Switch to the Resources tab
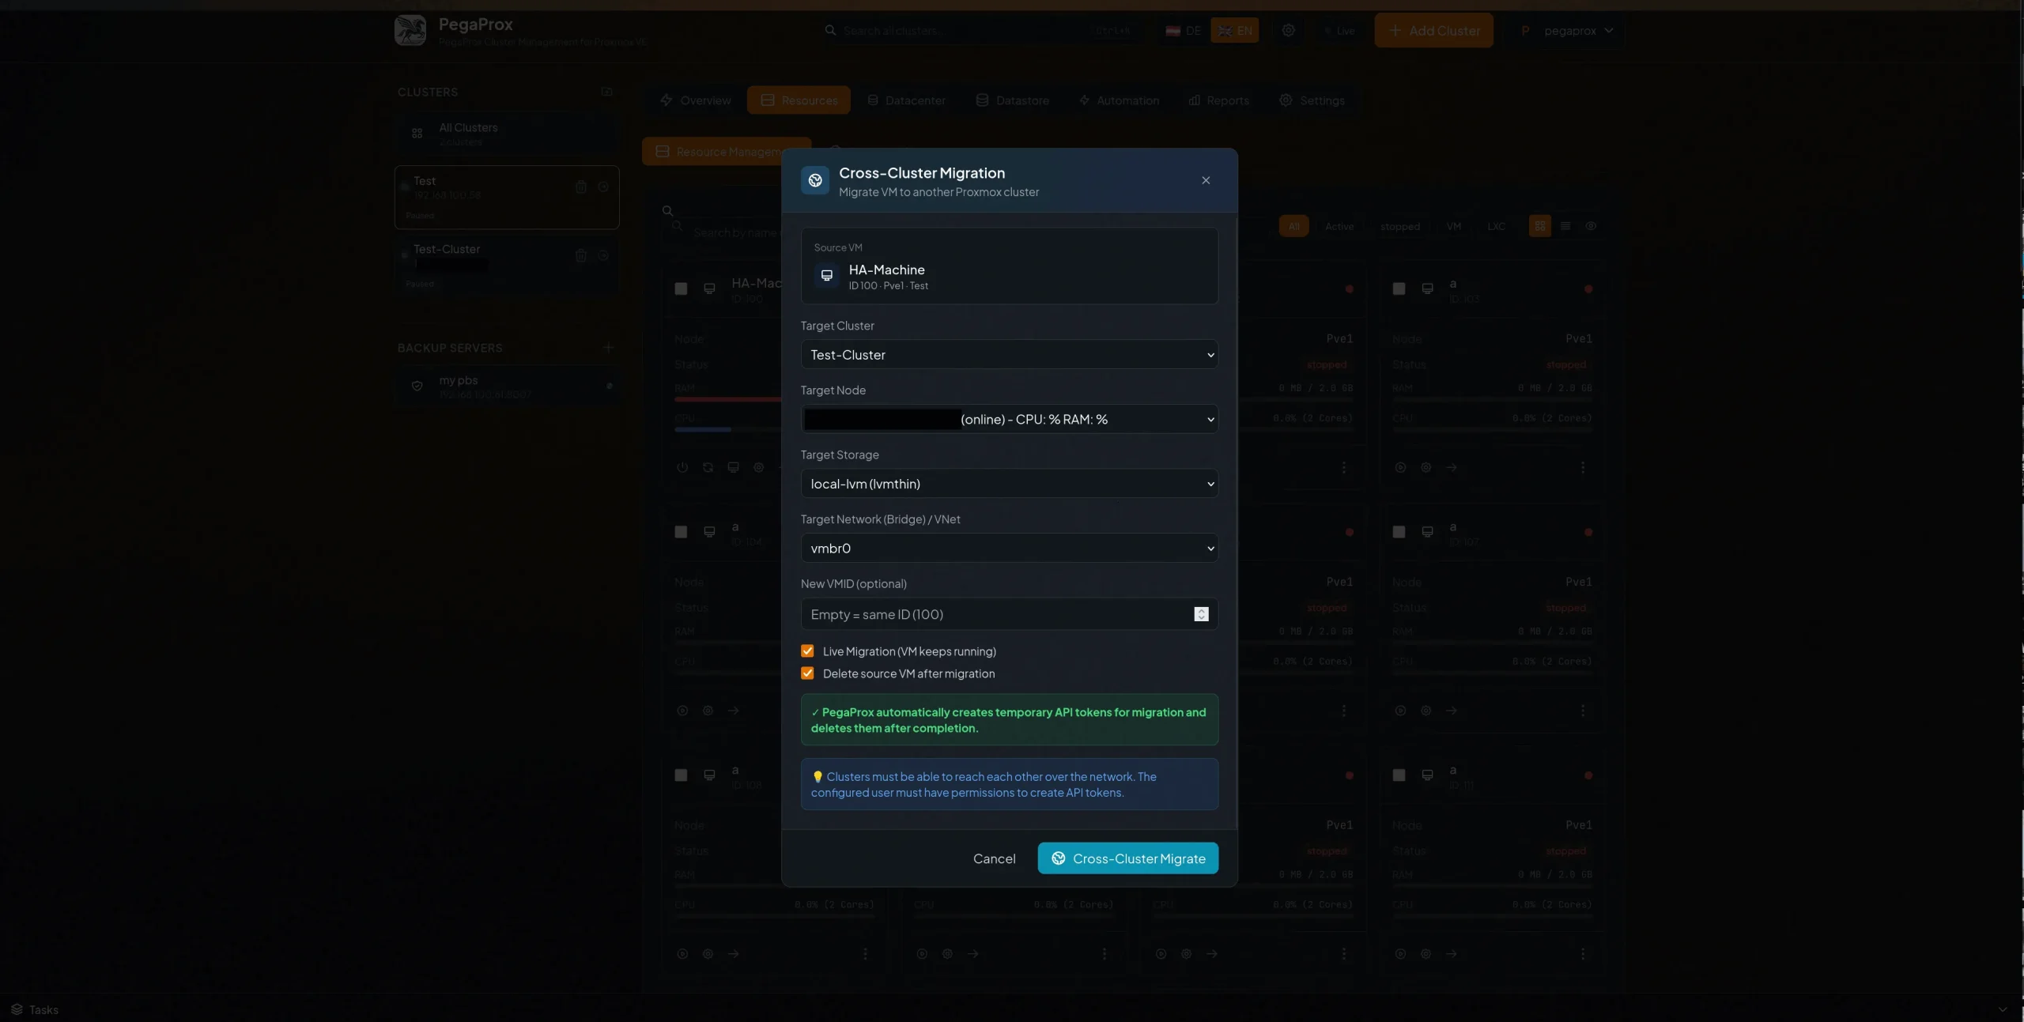The height and width of the screenshot is (1022, 2024). point(799,100)
